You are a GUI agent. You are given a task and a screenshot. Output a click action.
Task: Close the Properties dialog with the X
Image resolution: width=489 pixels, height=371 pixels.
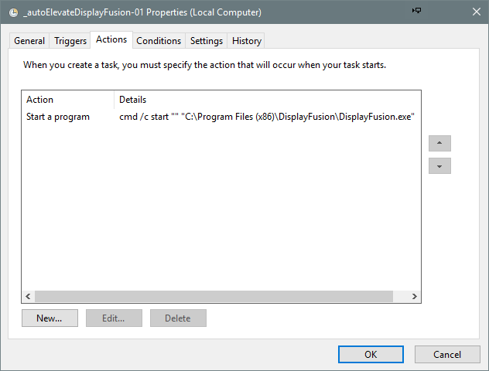[x=474, y=13]
